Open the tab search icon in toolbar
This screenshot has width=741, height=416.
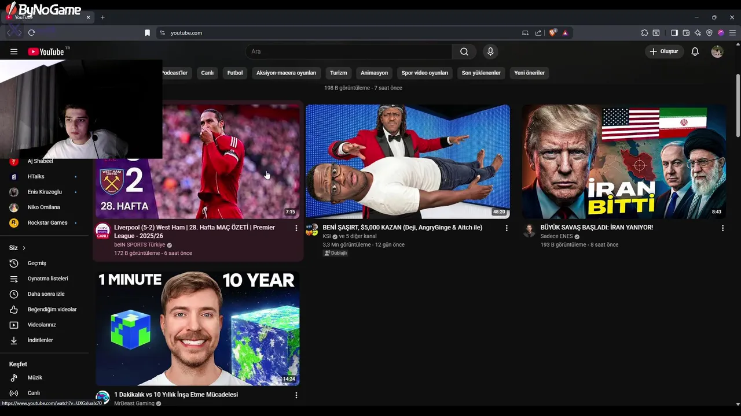click(656, 33)
